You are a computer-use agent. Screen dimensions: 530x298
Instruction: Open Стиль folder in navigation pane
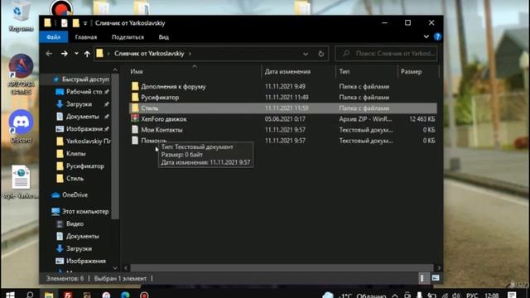tap(75, 179)
